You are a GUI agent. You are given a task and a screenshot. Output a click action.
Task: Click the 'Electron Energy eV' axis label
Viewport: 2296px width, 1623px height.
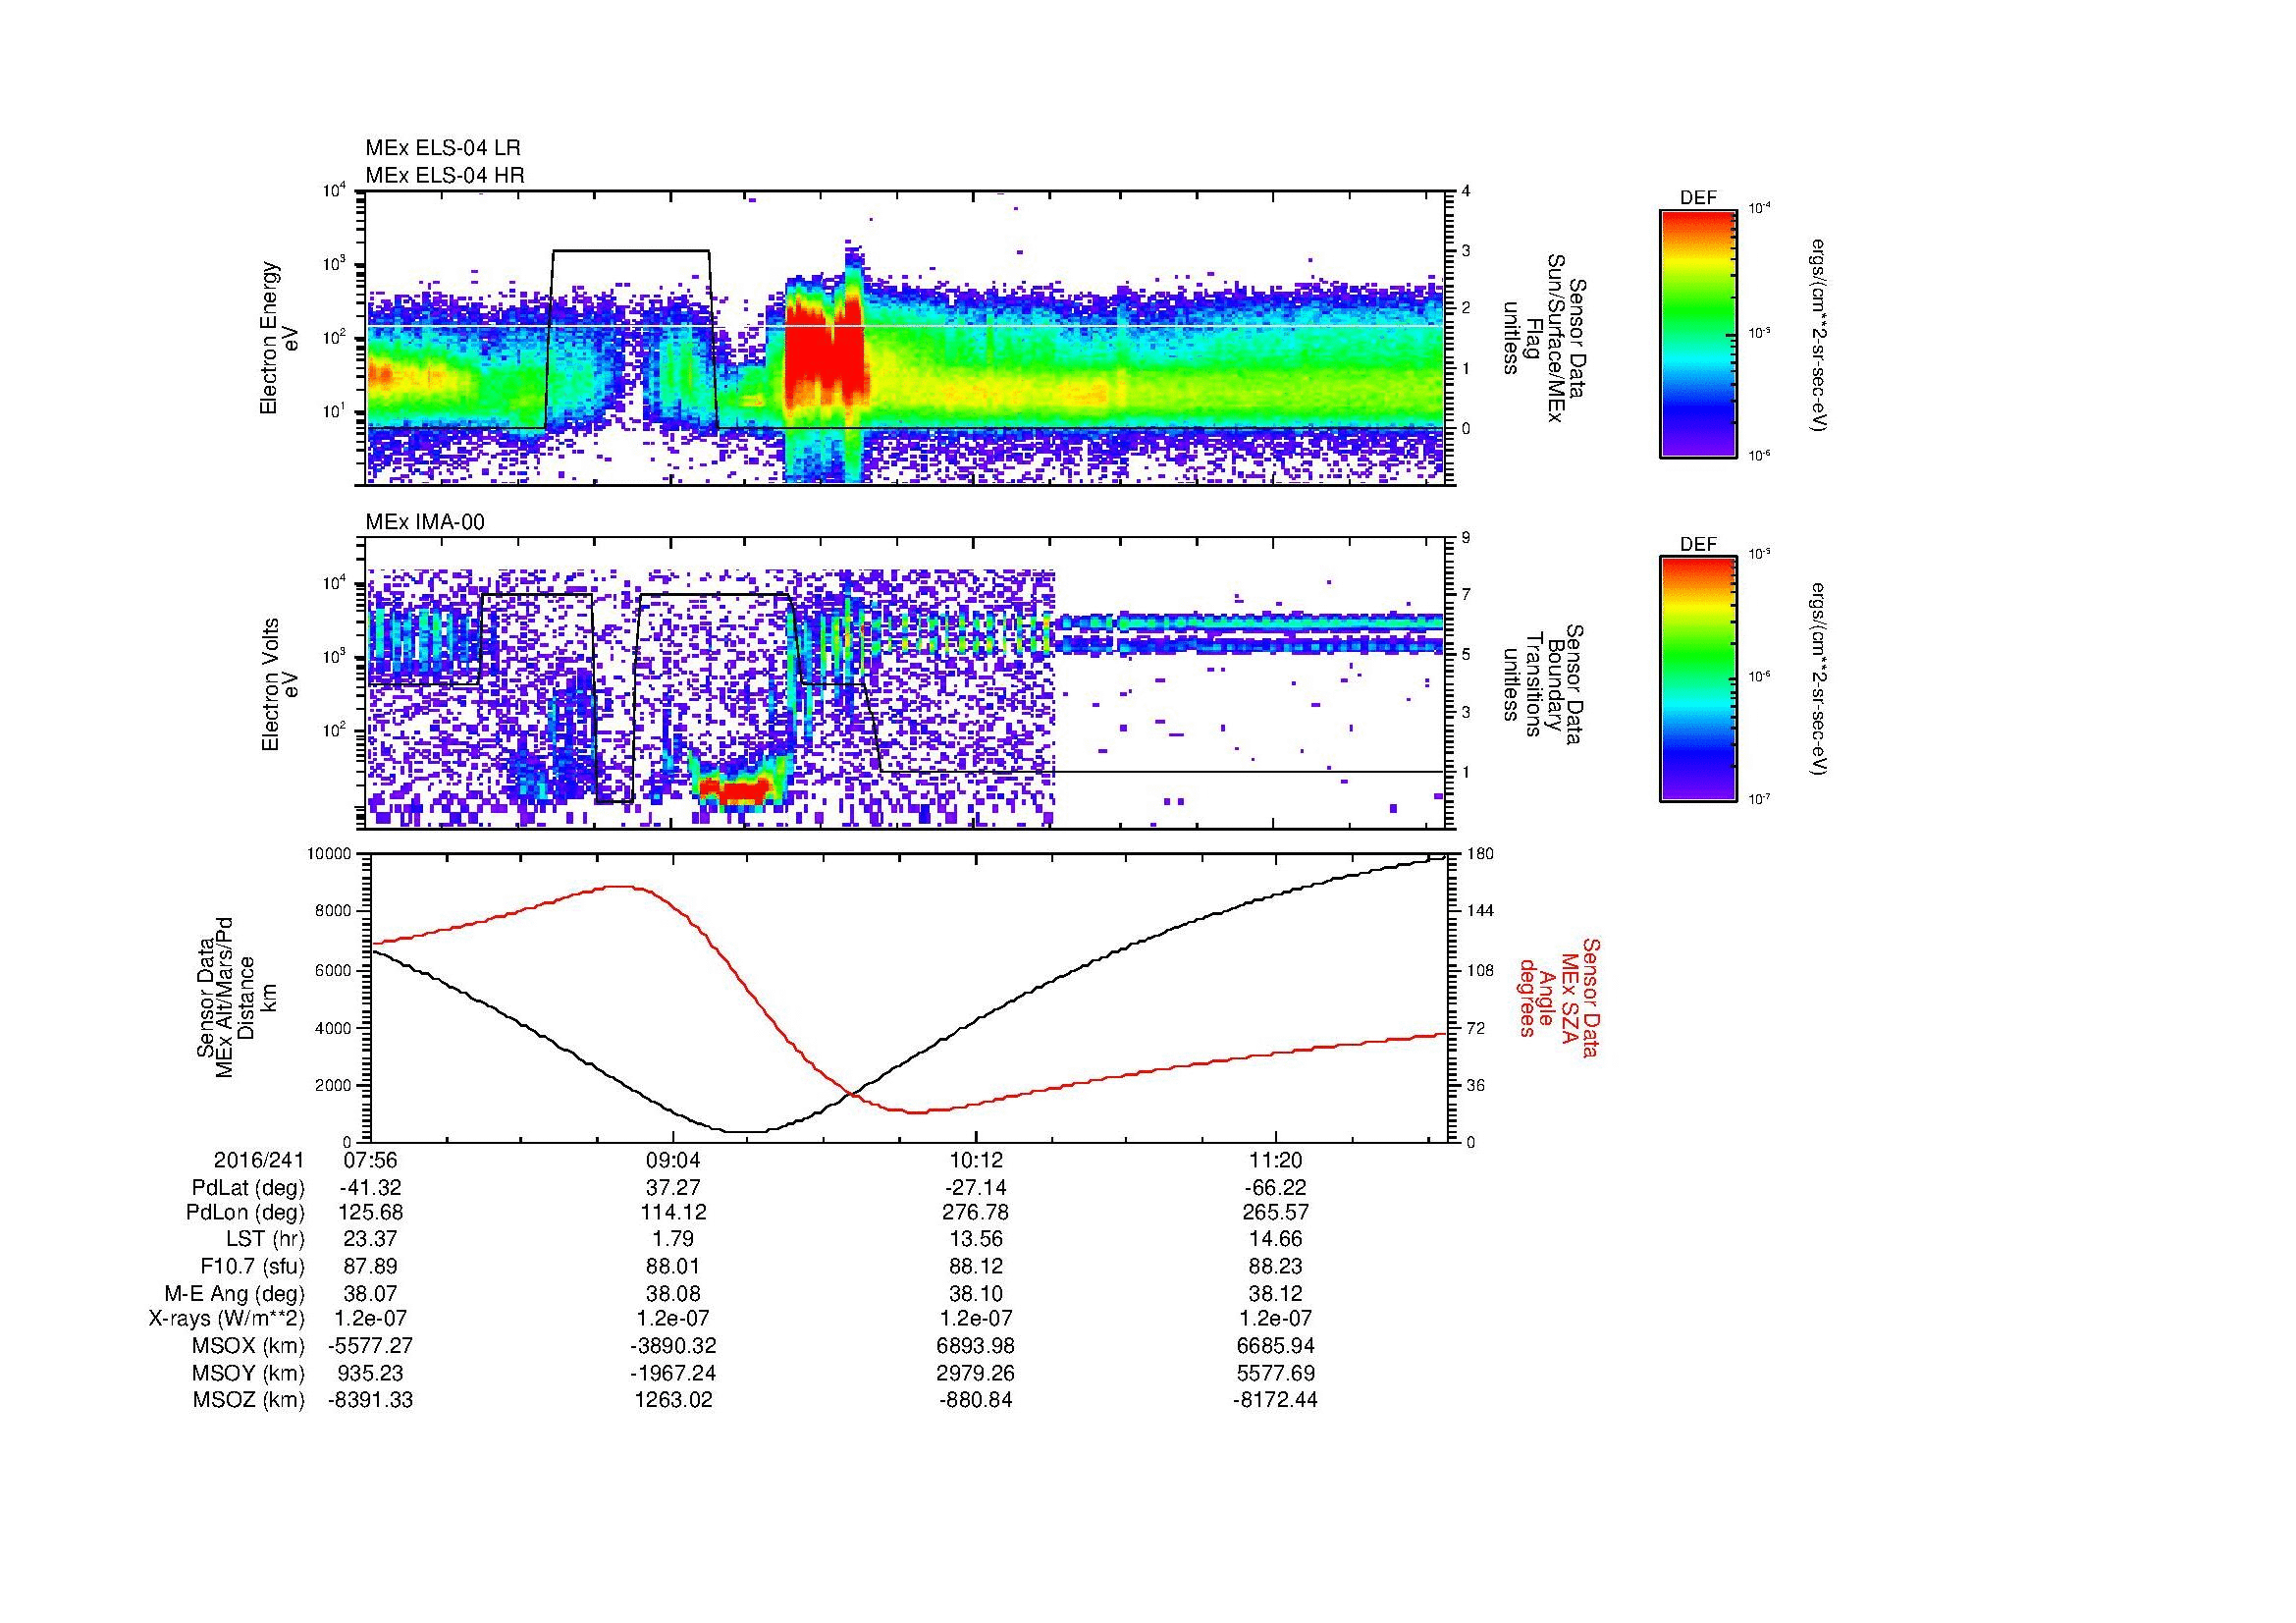(x=279, y=338)
